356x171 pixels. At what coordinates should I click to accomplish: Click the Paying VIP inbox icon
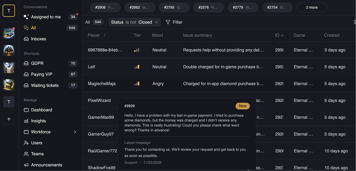pyautogui.click(x=26, y=74)
